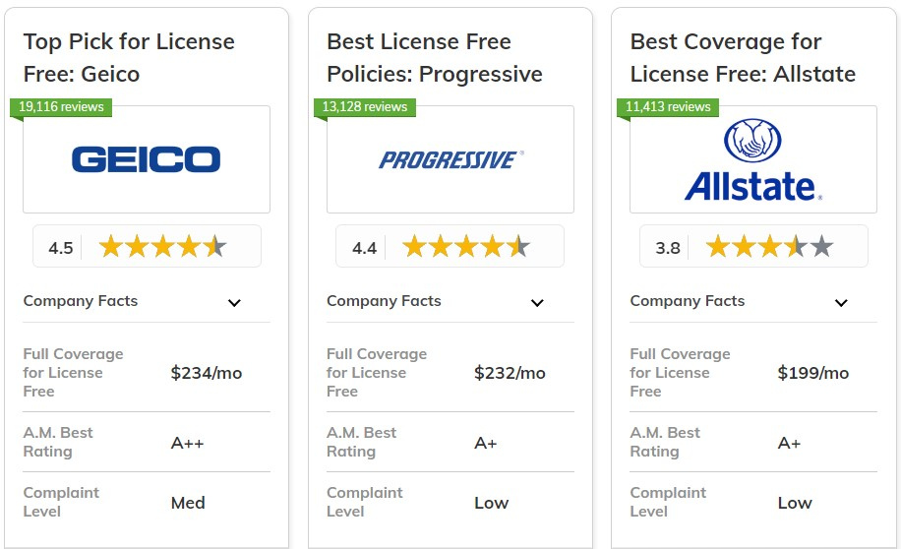Select Allstate's $199/mo full coverage price
901x549 pixels.
(x=813, y=373)
